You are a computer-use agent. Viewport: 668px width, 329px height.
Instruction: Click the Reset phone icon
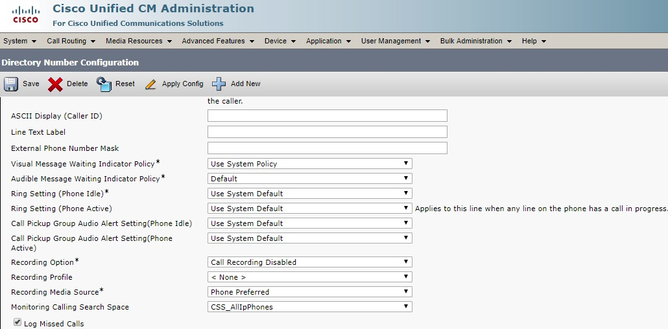(x=104, y=84)
